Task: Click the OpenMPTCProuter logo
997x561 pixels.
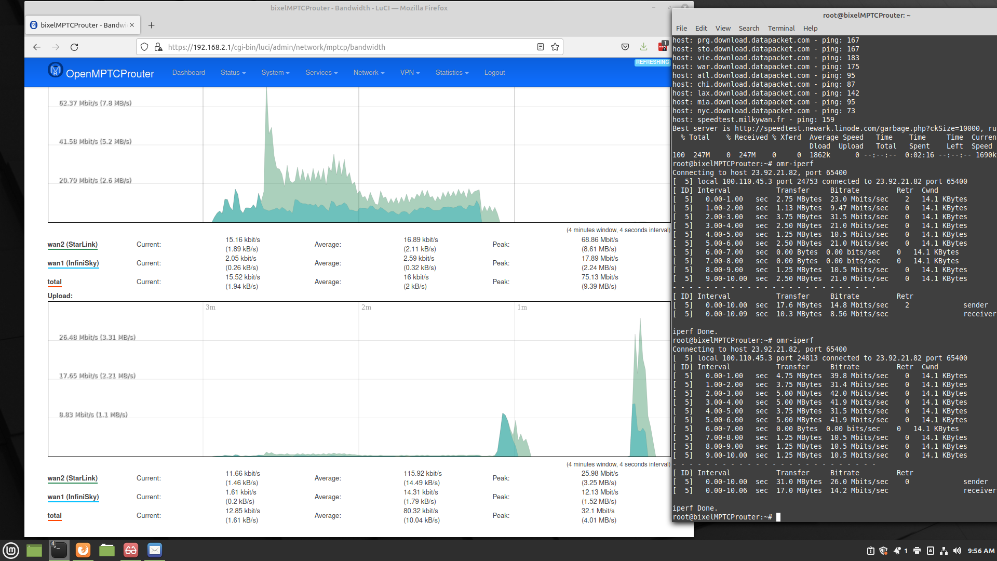Action: pyautogui.click(x=56, y=70)
